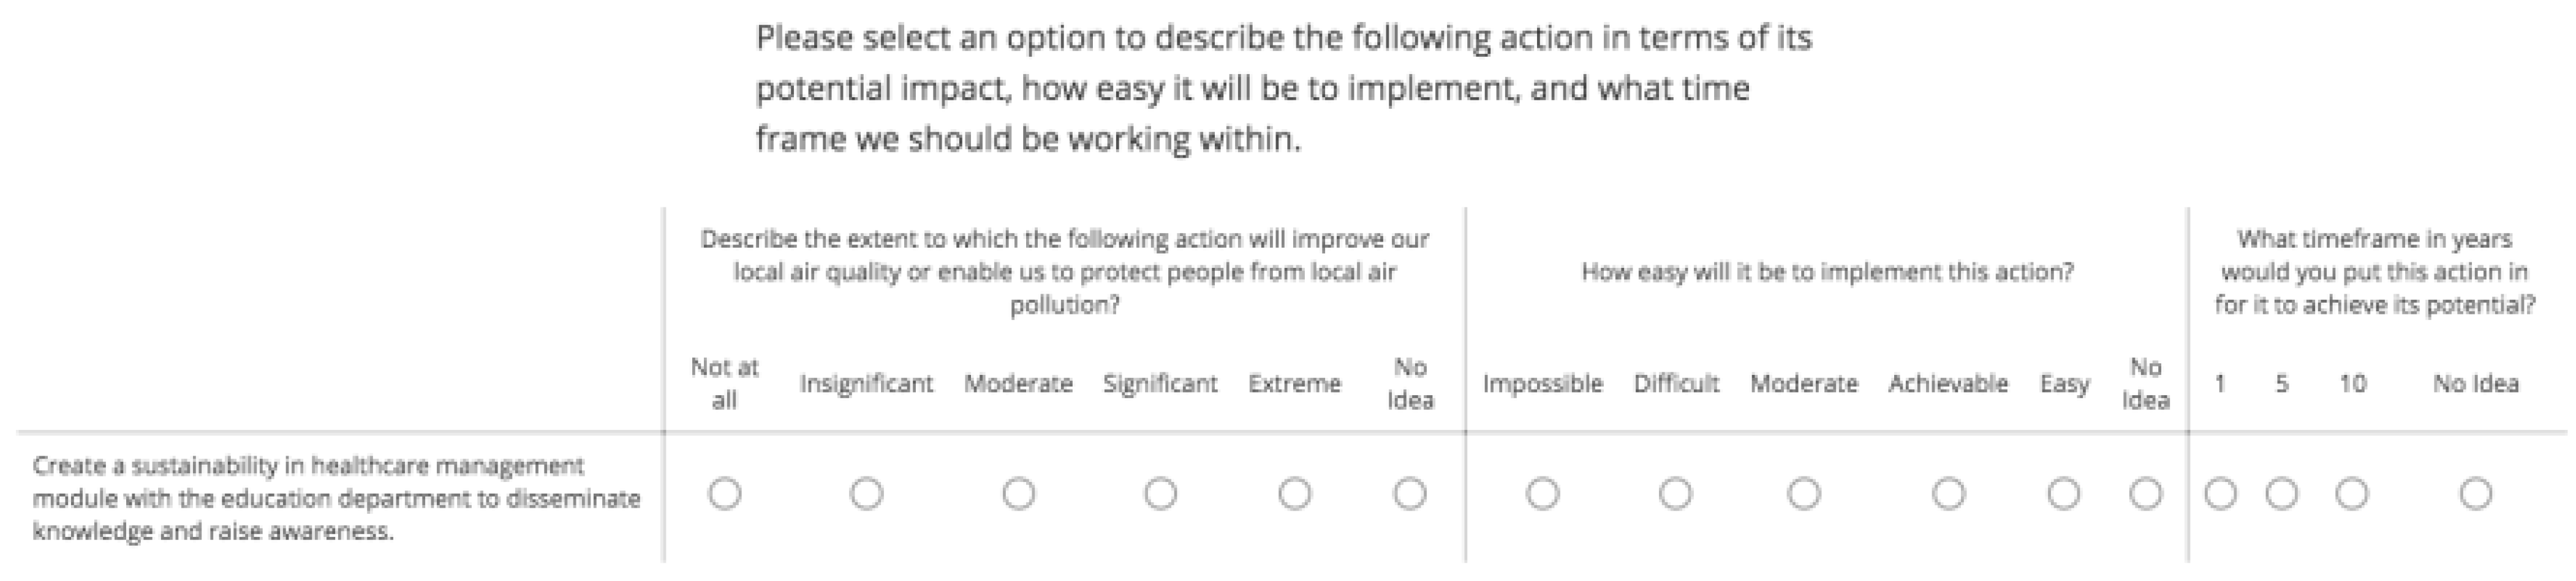Image resolution: width=2576 pixels, height=581 pixels.
Task: Select 'No Idea' for implementation ease
Action: click(2145, 493)
